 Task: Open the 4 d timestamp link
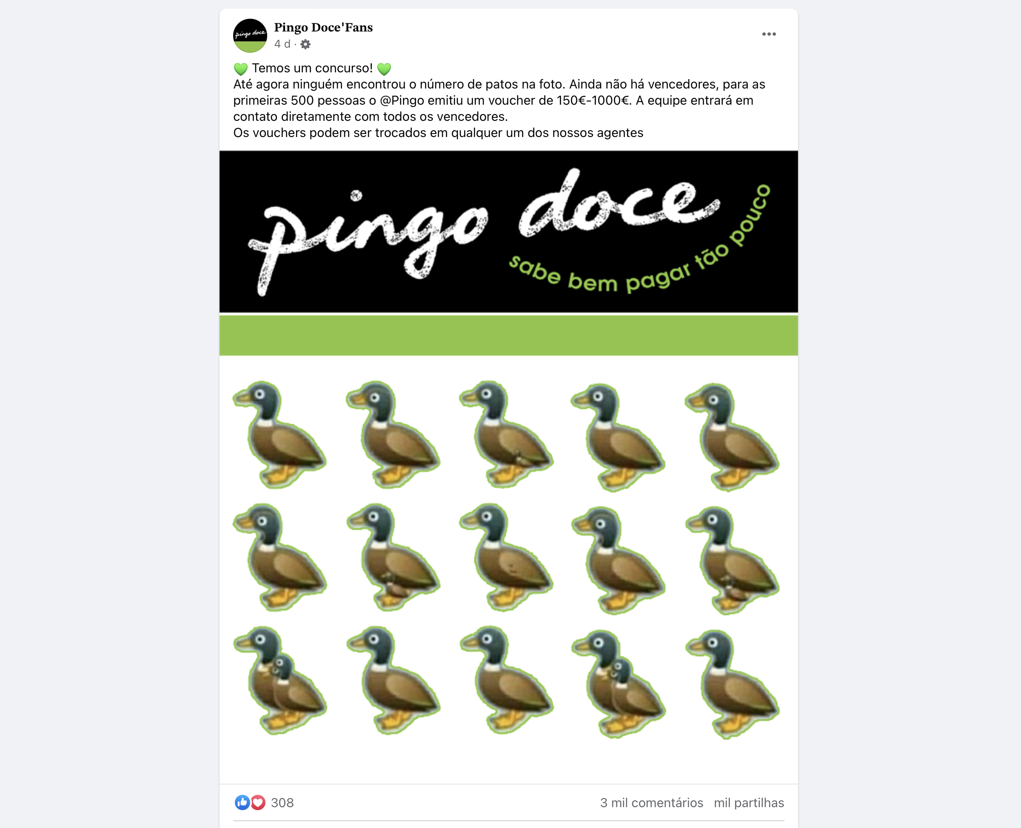tap(282, 44)
